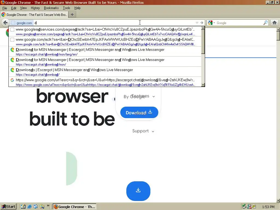280x210 pixels.
Task: Select the Google Chrome browser tab
Action: click(34, 15)
